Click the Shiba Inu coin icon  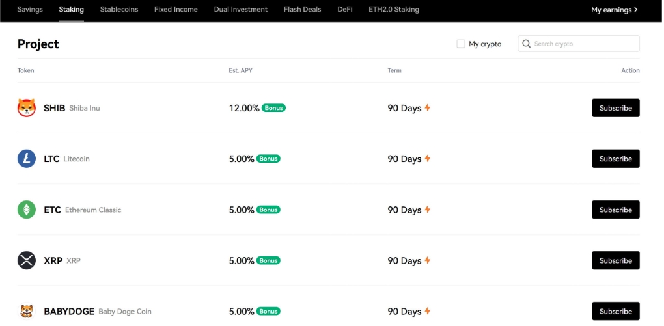coord(26,108)
